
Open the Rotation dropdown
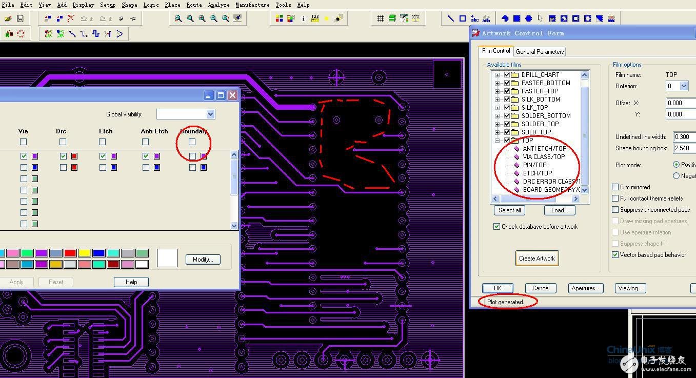coord(684,86)
